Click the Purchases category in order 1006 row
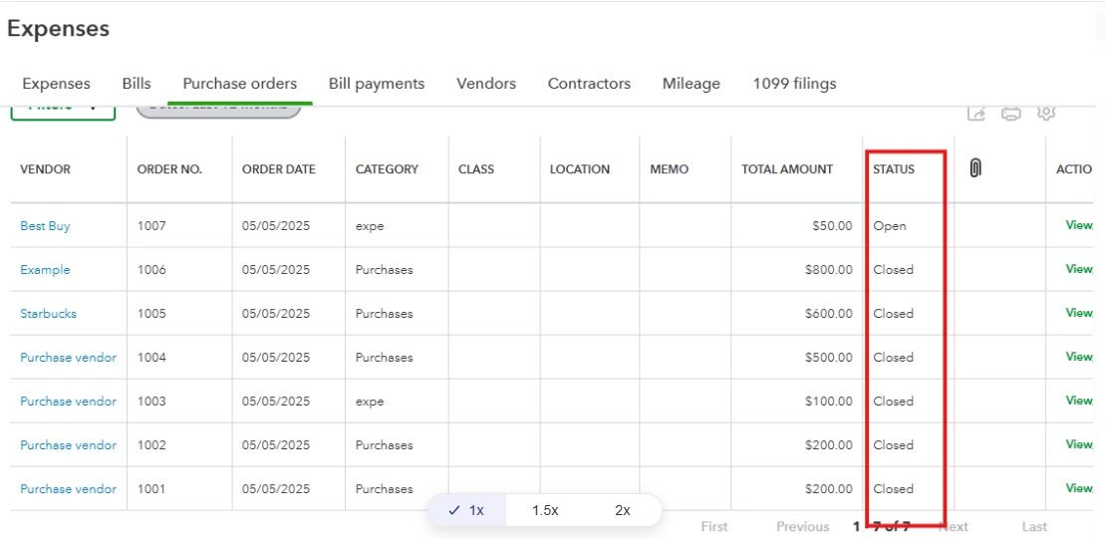This screenshot has width=1105, height=539. point(384,270)
